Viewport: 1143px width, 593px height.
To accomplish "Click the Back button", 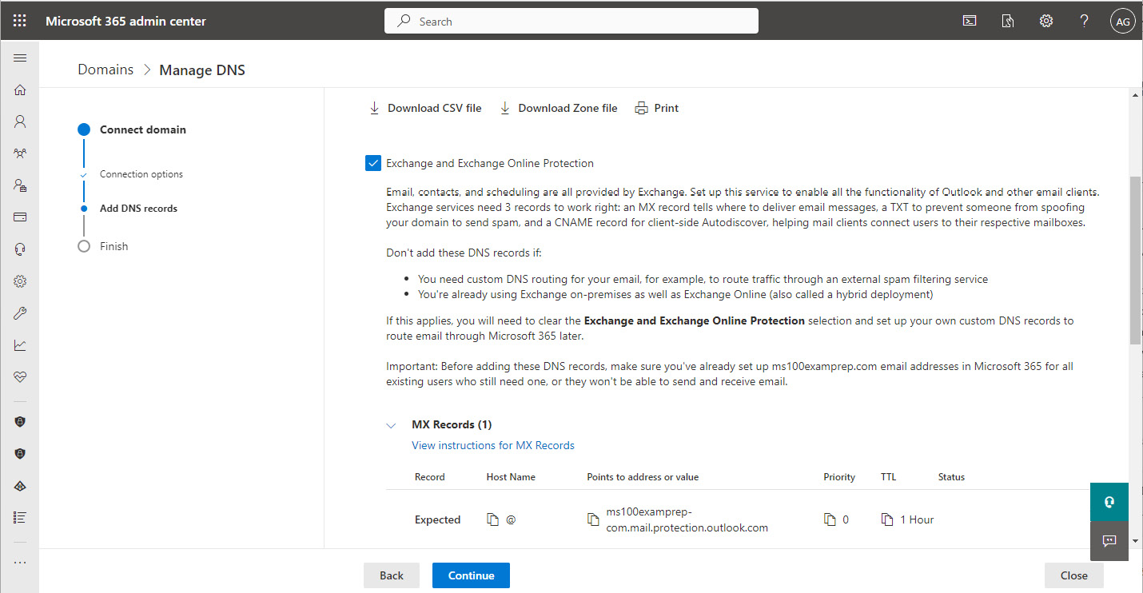I will [392, 575].
